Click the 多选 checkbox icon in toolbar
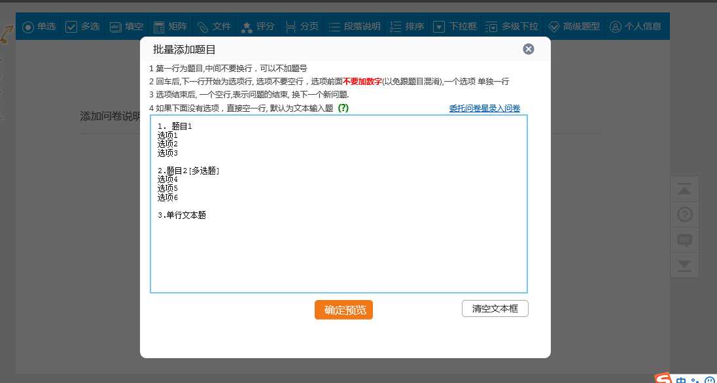The width and height of the screenshot is (717, 383). pyautogui.click(x=71, y=27)
